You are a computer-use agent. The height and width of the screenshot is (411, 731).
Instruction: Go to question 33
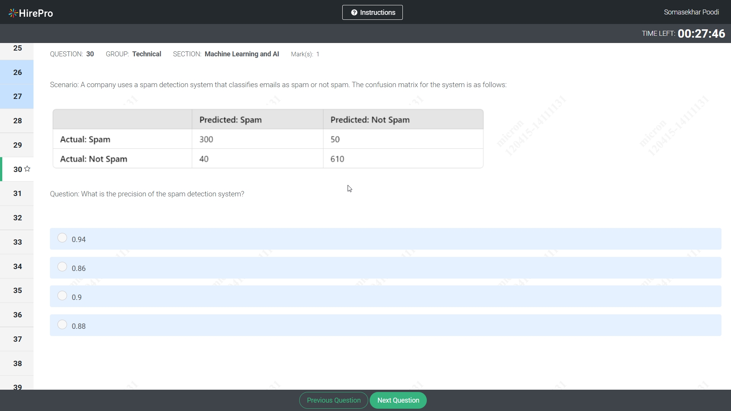tap(17, 242)
